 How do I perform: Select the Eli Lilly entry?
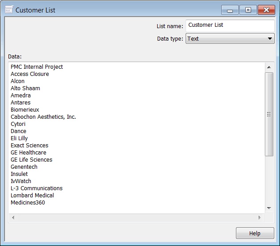[19, 138]
